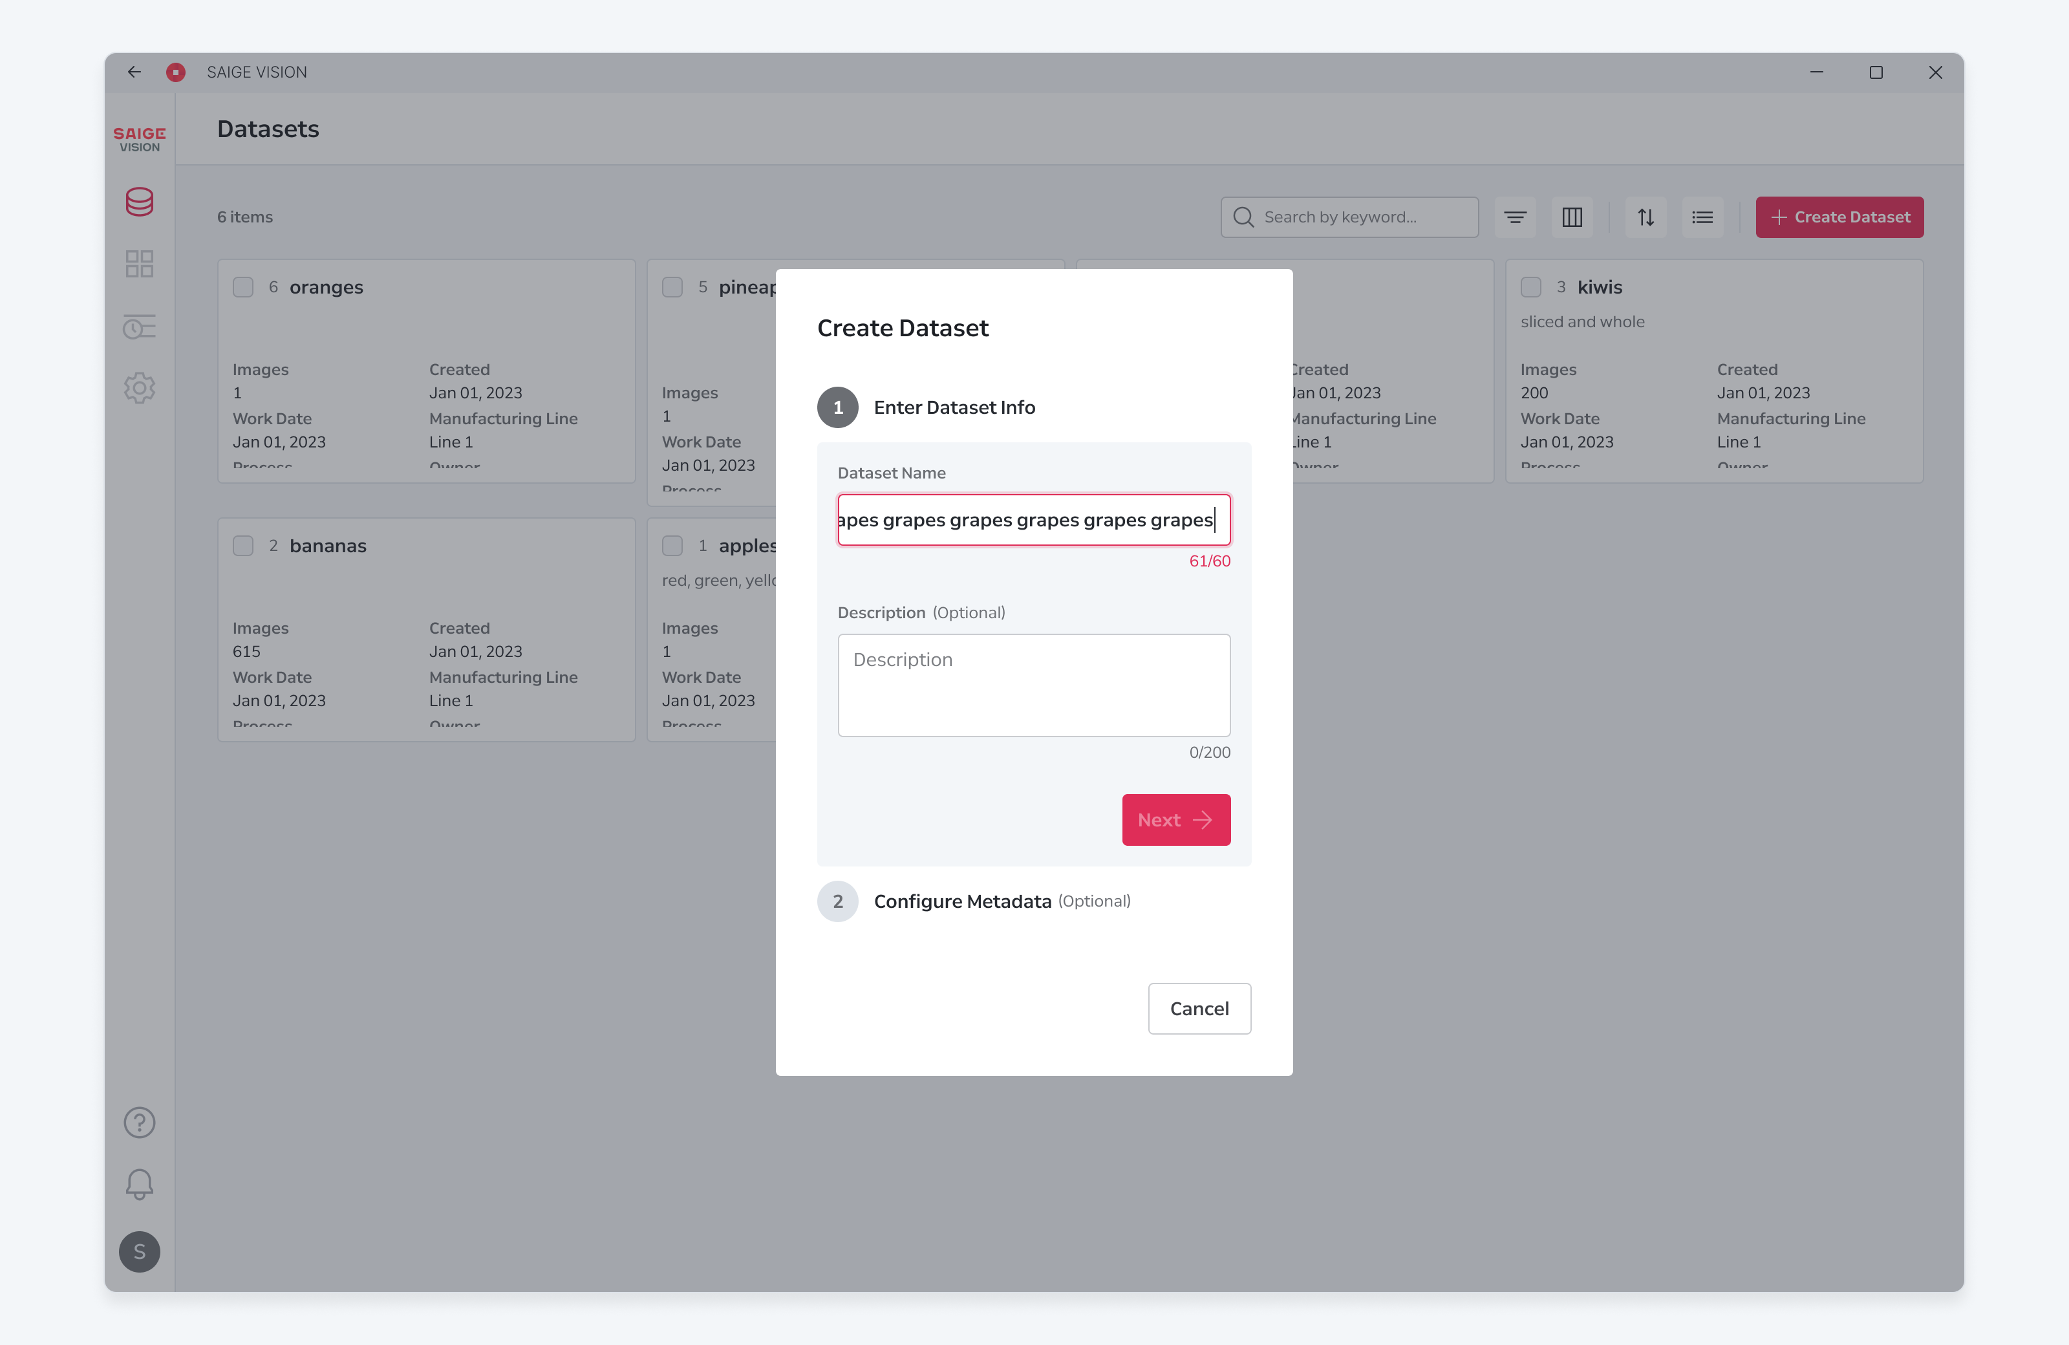The width and height of the screenshot is (2069, 1345).
Task: Open the help question mark icon
Action: click(x=139, y=1123)
